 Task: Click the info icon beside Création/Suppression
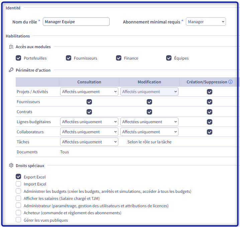point(230,82)
